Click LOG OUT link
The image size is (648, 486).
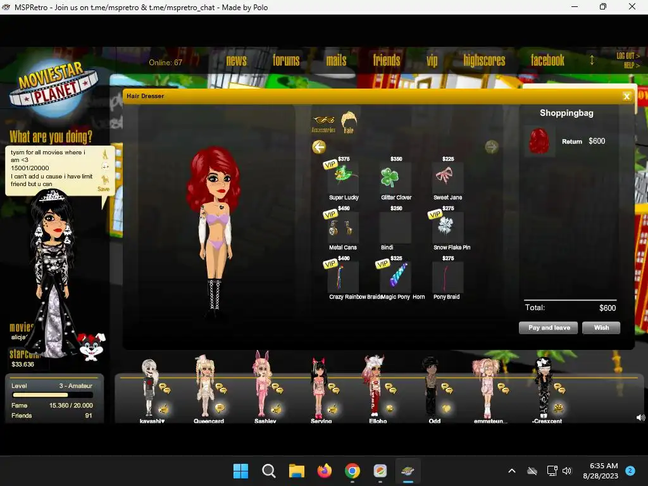click(628, 56)
